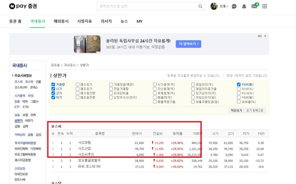This screenshot has height=184, width=296.
Task: Switch to the 해외증시 tab
Action: tap(61, 21)
